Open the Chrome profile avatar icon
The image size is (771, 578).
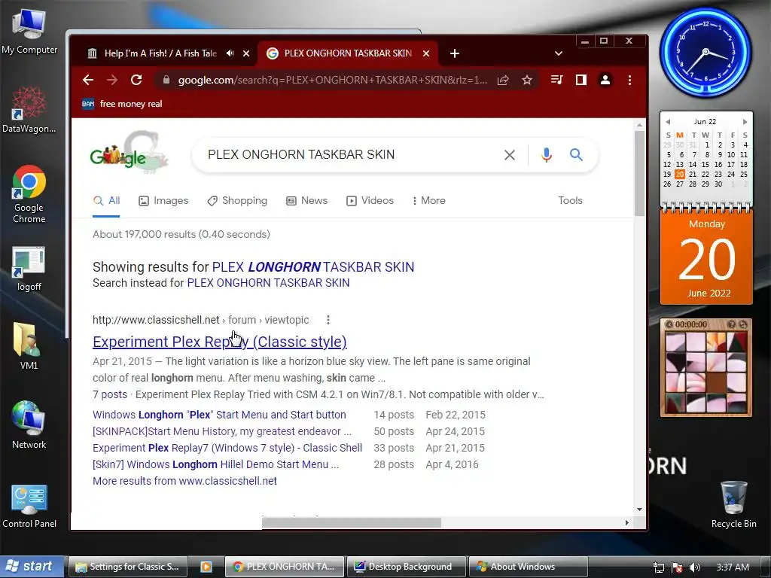605,80
